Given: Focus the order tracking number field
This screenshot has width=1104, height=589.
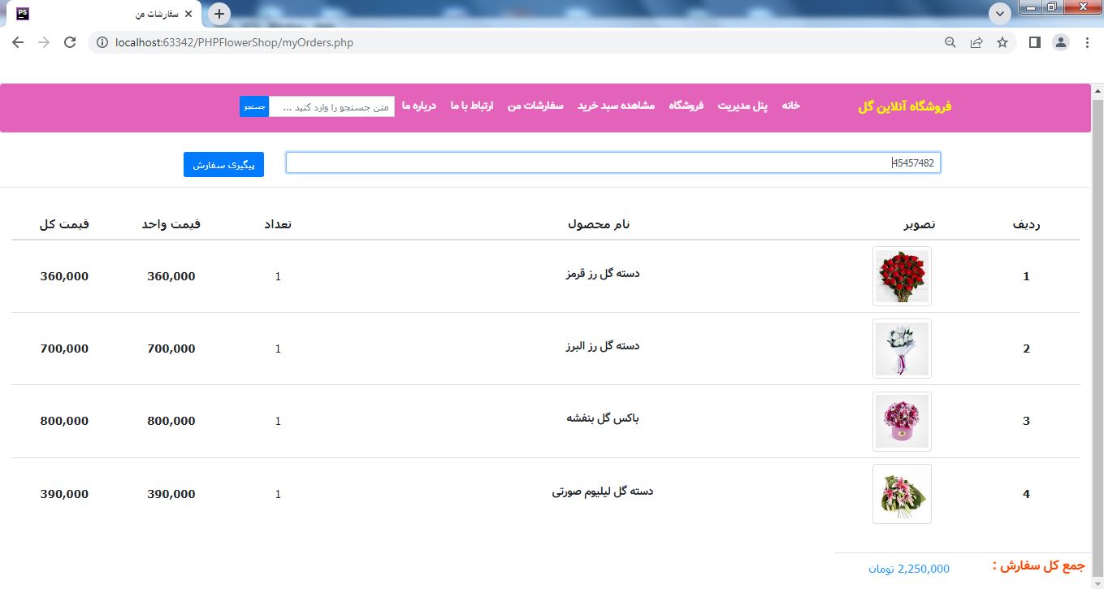Looking at the screenshot, I should [613, 162].
